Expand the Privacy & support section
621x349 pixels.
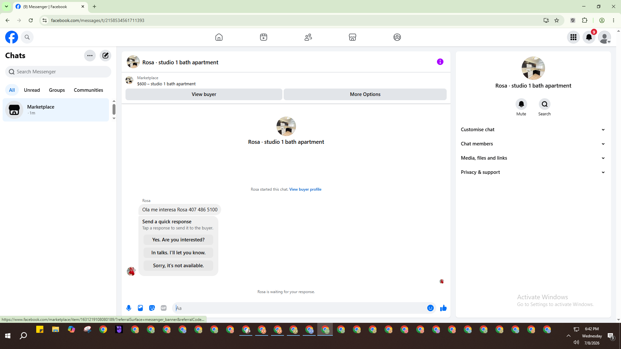(x=533, y=172)
